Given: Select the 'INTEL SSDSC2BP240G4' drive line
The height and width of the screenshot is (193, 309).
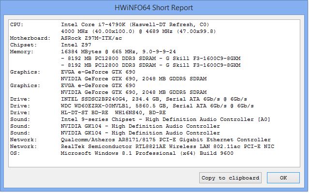Looking at the screenshot, I should click(x=154, y=99).
